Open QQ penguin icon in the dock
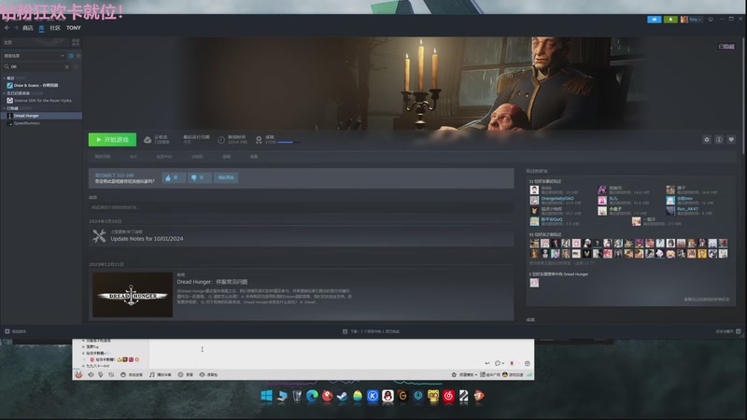747x420 pixels. (x=388, y=396)
